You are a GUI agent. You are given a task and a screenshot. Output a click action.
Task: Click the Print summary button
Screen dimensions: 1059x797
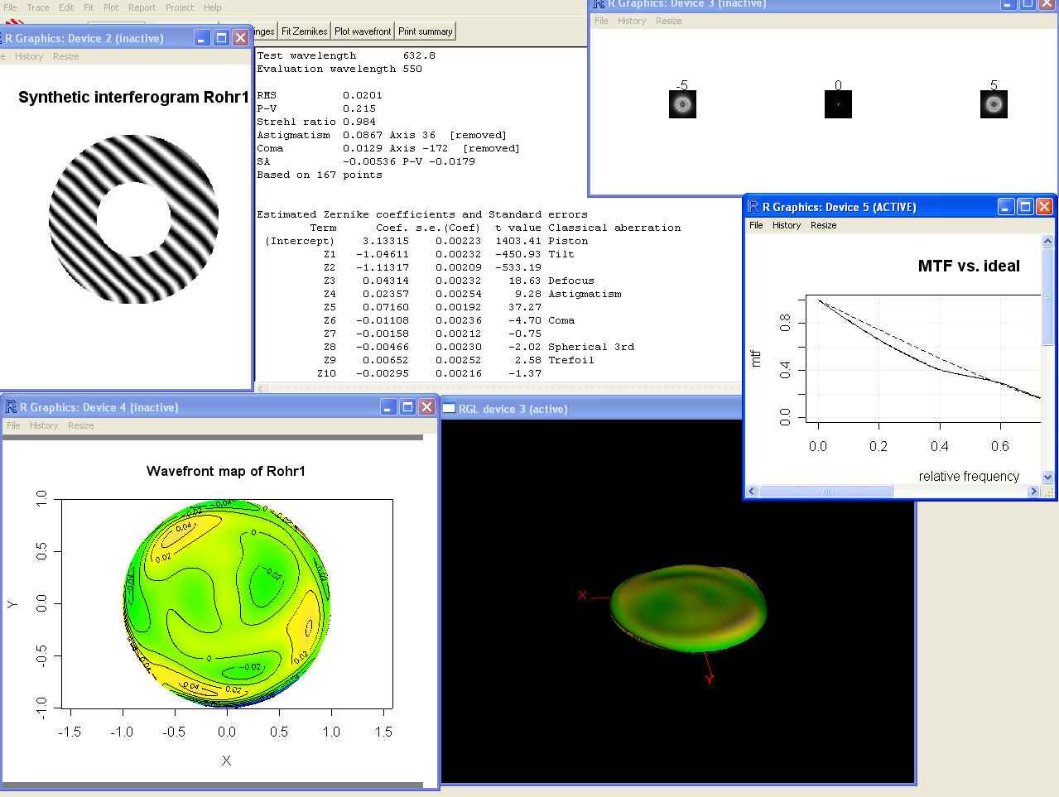pyautogui.click(x=425, y=31)
